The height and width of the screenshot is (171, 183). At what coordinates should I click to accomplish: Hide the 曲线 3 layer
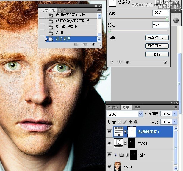point(109,143)
